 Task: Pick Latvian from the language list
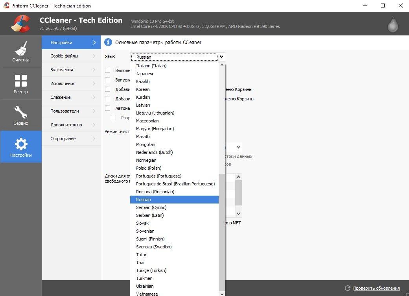pos(174,105)
